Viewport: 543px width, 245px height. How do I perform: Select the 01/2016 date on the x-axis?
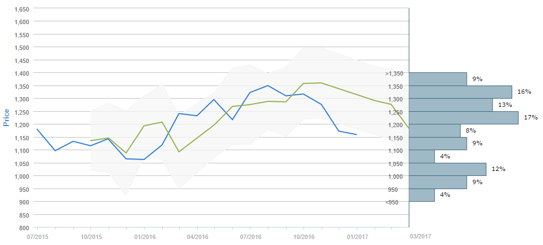click(x=144, y=236)
